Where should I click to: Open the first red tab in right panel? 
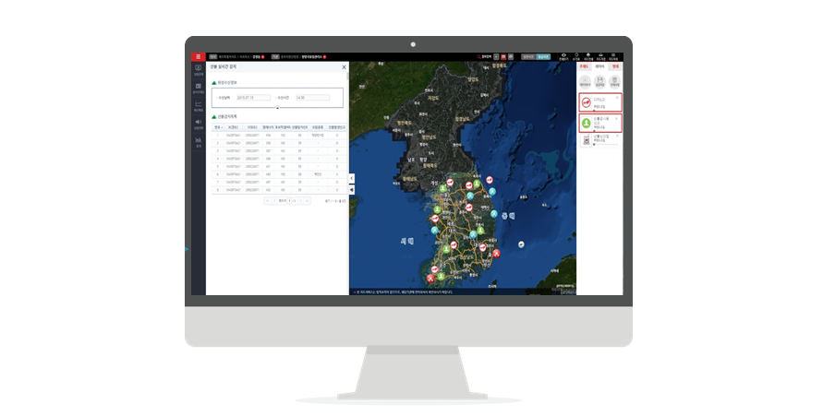click(x=584, y=67)
